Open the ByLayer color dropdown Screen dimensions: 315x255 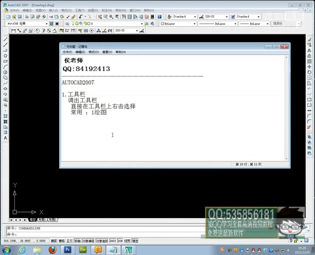coord(178,24)
